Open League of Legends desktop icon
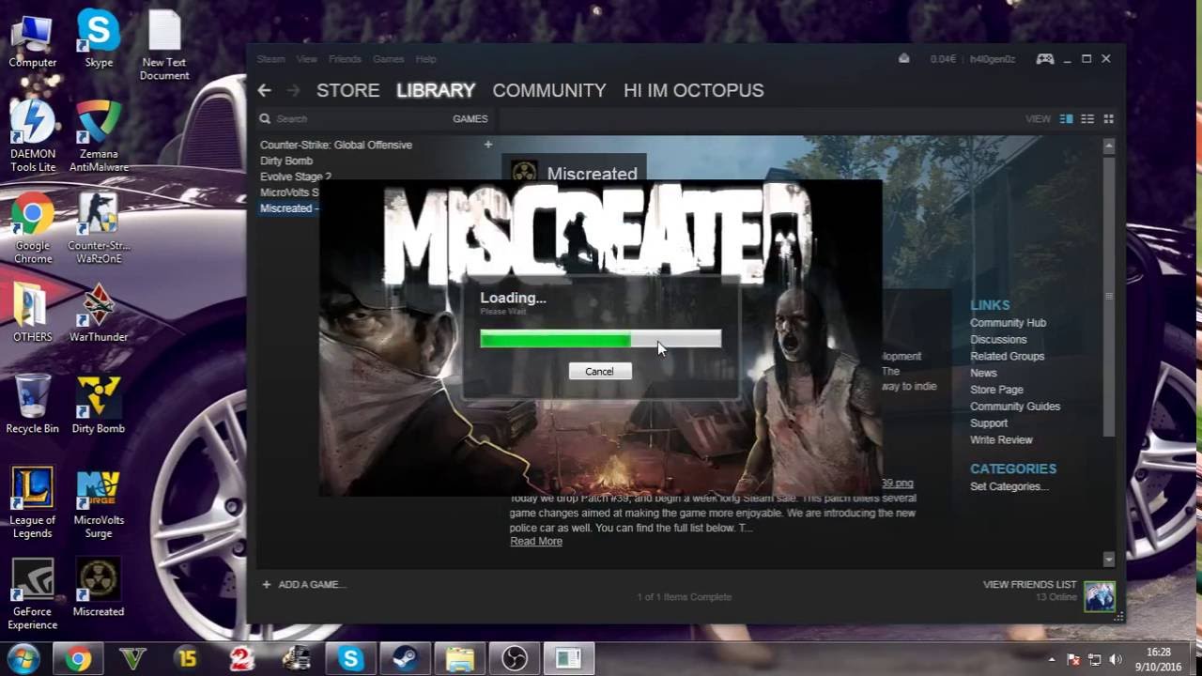Screen dimensions: 1202x676 coord(33,502)
